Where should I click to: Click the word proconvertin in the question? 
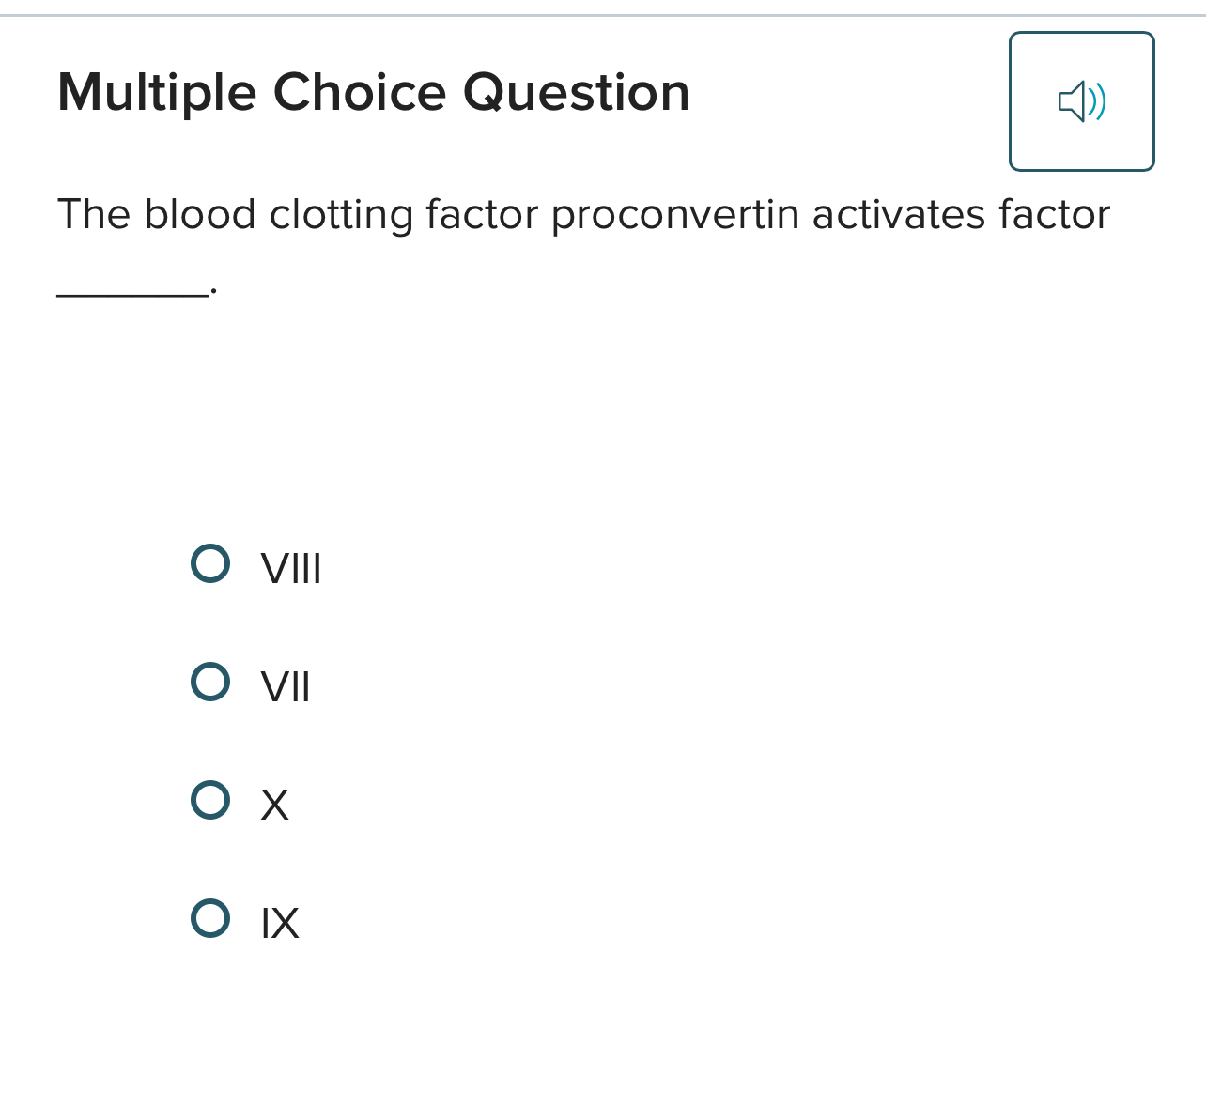point(674,215)
